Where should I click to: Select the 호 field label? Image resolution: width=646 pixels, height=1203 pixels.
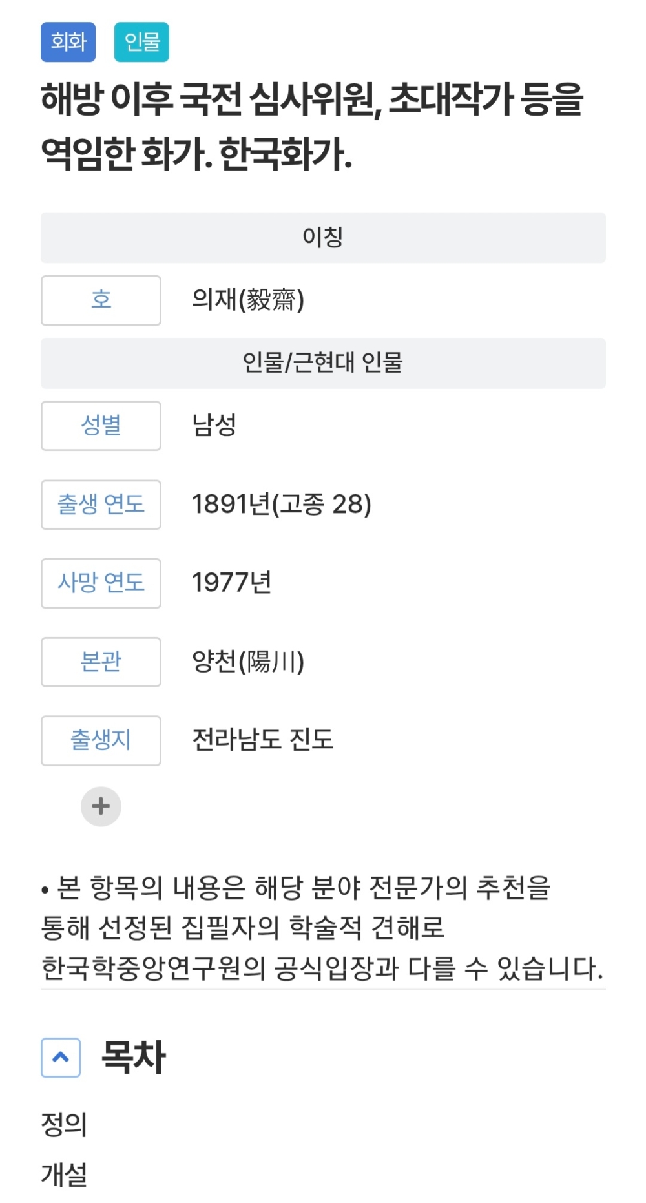101,300
